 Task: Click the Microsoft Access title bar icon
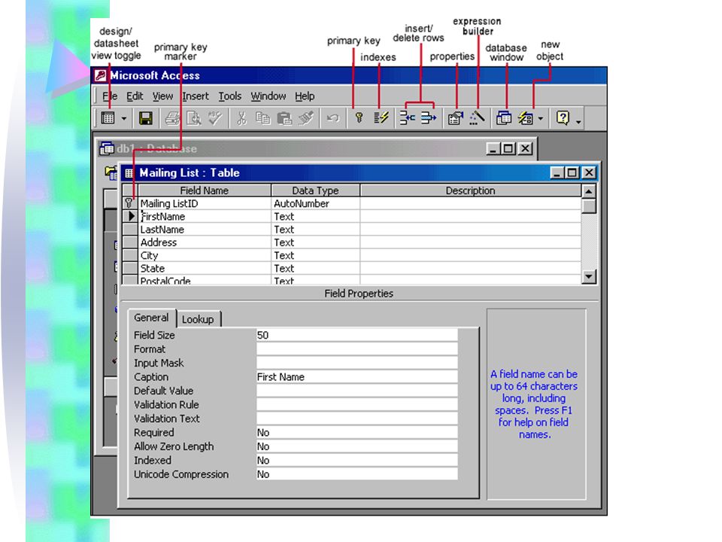100,75
